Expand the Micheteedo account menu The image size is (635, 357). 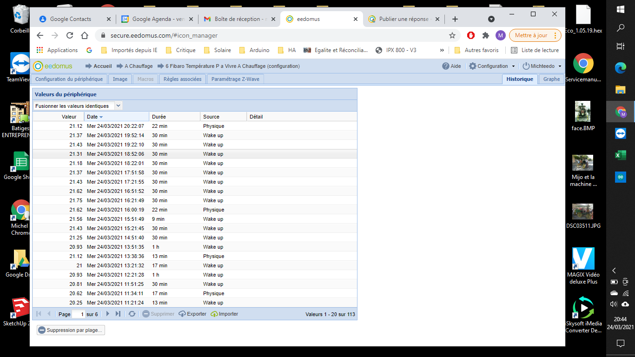pyautogui.click(x=542, y=66)
